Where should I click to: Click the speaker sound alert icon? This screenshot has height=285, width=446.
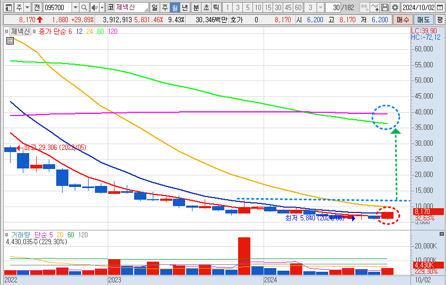point(95,7)
